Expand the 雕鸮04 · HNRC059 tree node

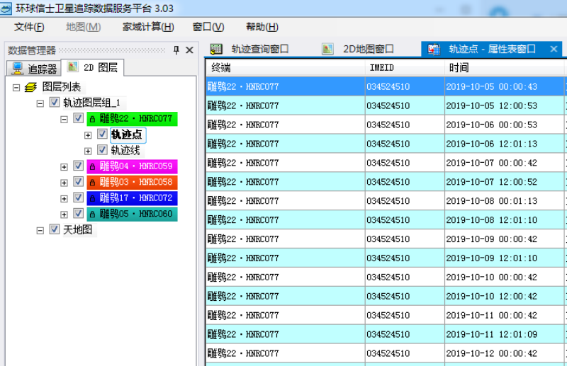pos(64,167)
